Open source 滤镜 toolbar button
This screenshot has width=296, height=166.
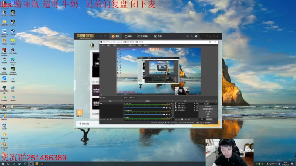tap(133, 98)
